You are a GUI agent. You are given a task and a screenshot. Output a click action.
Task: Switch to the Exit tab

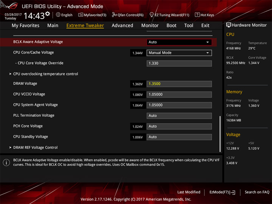[205, 26]
